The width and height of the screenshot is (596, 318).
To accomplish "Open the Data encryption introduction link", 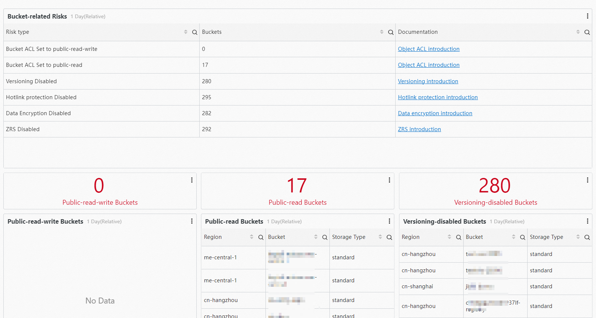I will pos(435,113).
